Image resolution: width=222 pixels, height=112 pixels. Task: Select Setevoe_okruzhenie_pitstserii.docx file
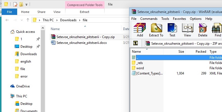point(81,43)
